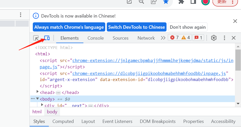The image size is (241, 127).
Task: Open the argent-x inpage.js script link
Action: (149, 73)
